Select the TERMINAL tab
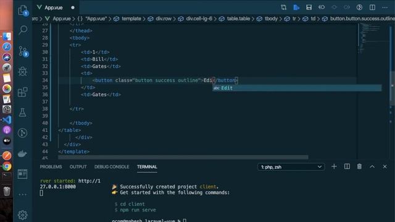 [x=147, y=166]
